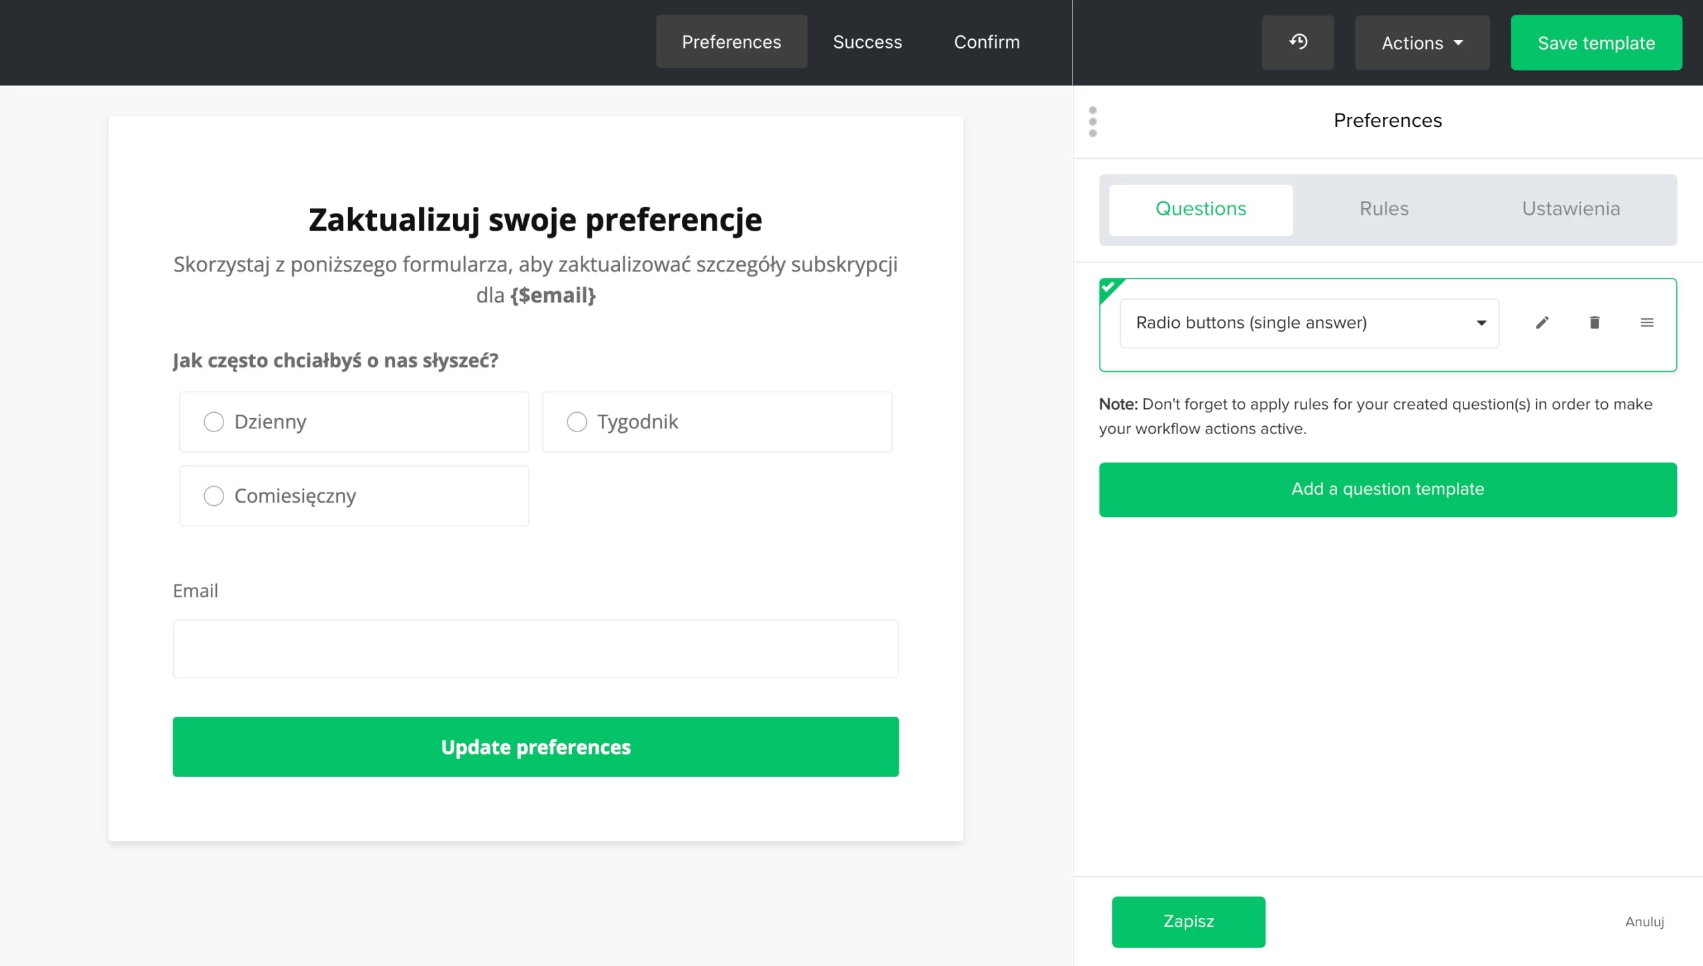Click the vertical three-dot panel handle
The width and height of the screenshot is (1703, 966).
[1092, 122]
